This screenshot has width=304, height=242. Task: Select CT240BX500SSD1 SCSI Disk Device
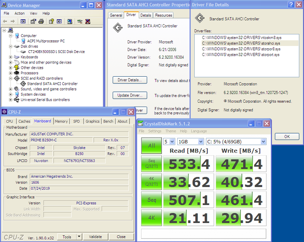point(56,52)
